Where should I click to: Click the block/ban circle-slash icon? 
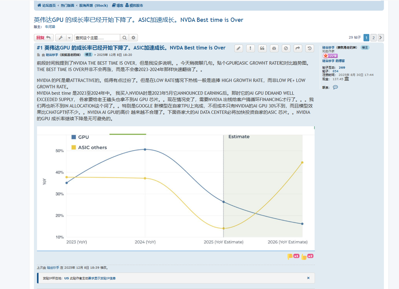click(286, 48)
